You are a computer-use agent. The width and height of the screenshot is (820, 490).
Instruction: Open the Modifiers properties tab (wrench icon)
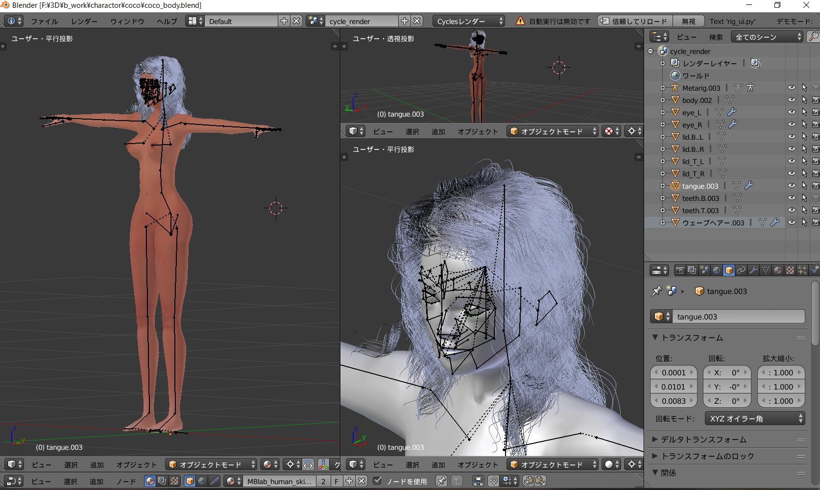[x=753, y=270]
